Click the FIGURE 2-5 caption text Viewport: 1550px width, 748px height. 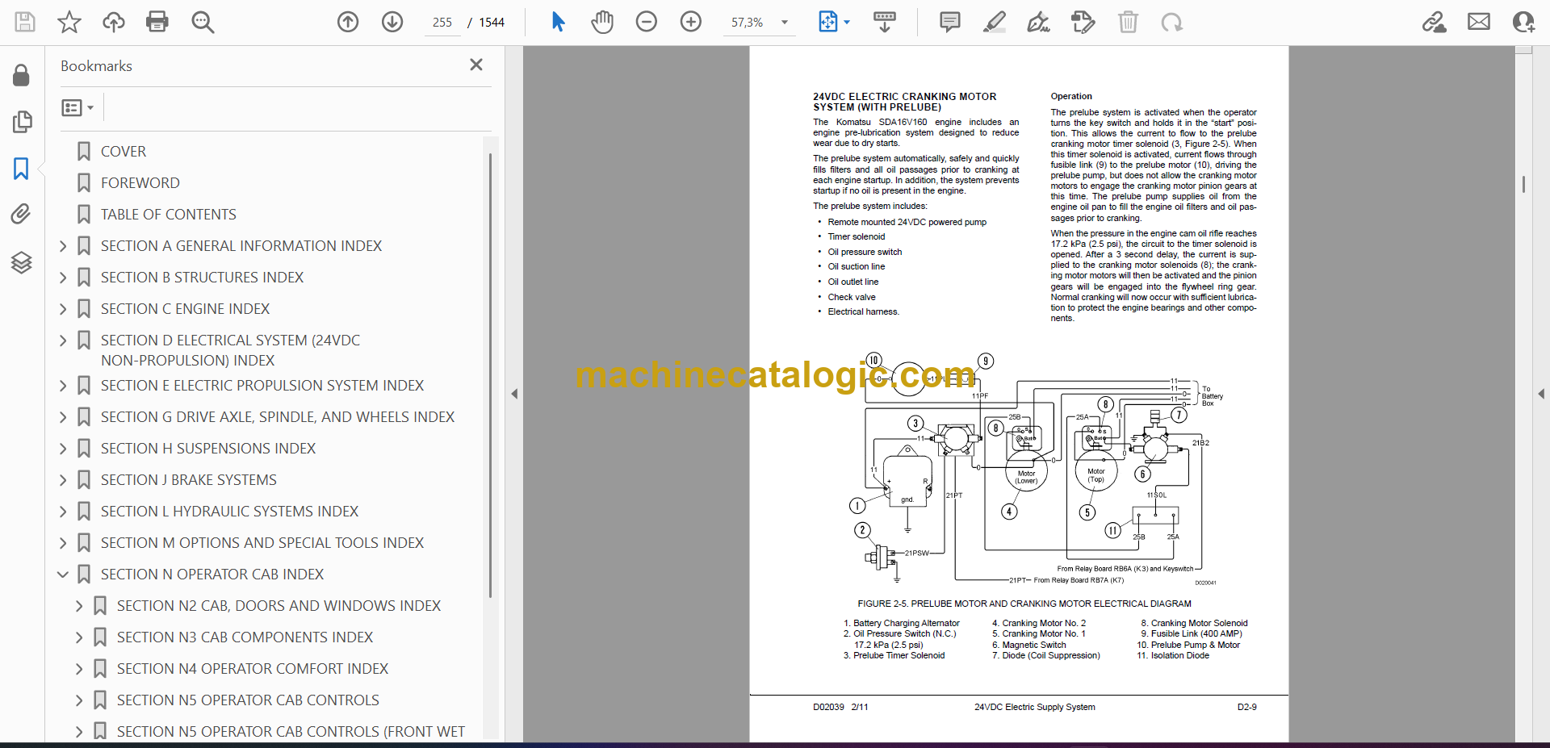[x=1024, y=604]
